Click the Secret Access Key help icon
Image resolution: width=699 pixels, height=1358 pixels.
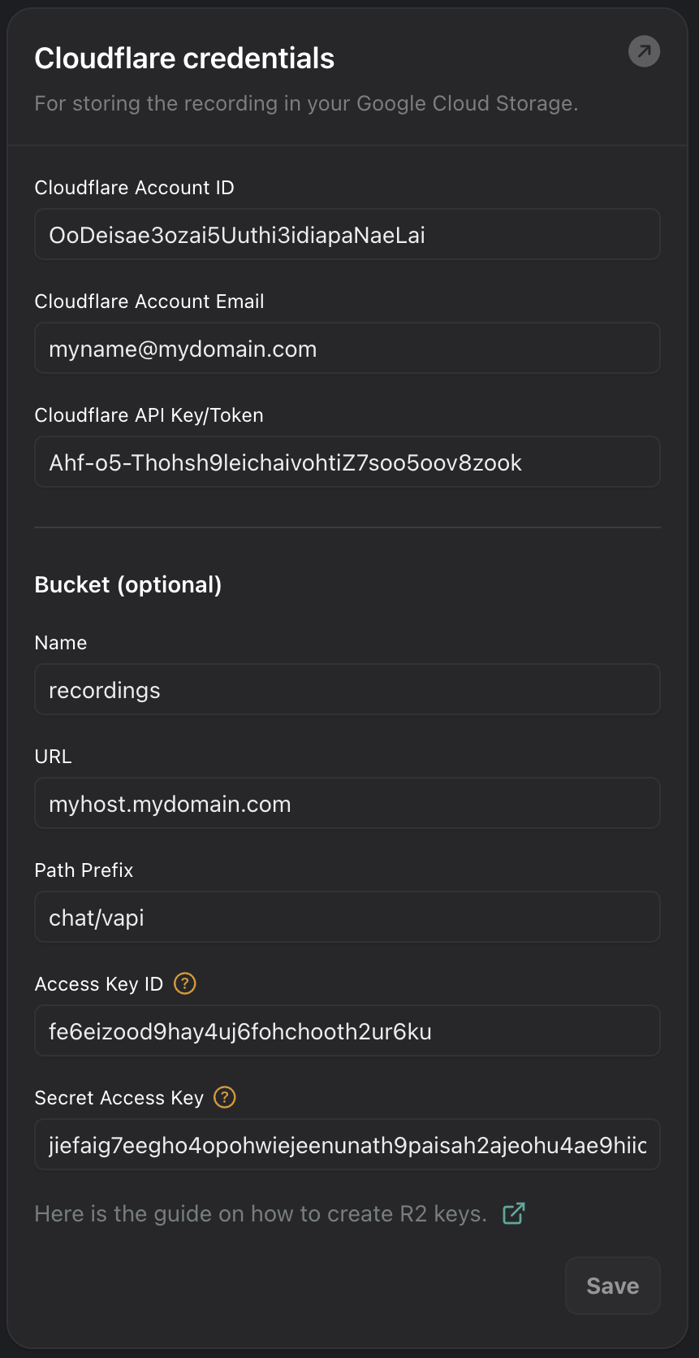tap(225, 1097)
